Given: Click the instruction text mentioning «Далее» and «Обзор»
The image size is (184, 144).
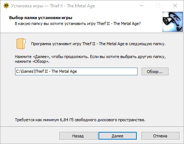Looking at the screenshot, I should tap(90, 59).
